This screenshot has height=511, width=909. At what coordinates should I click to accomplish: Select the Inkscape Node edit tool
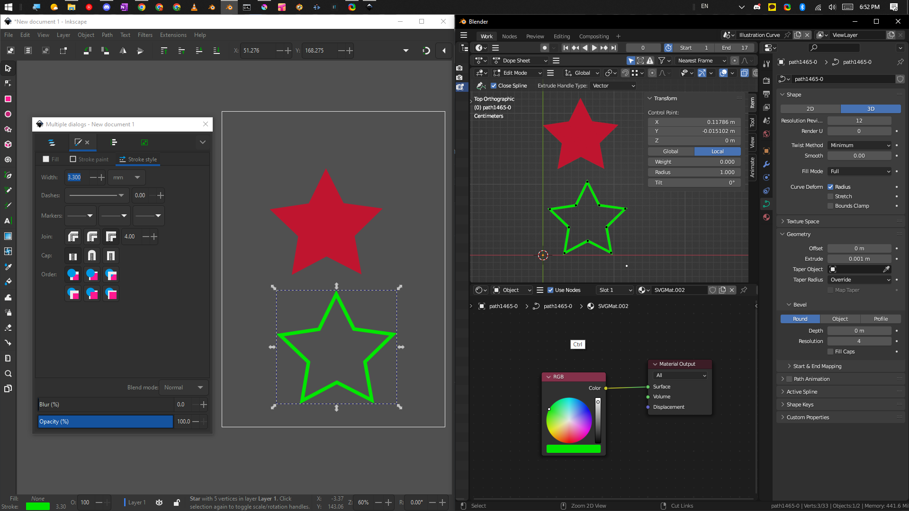tap(8, 83)
